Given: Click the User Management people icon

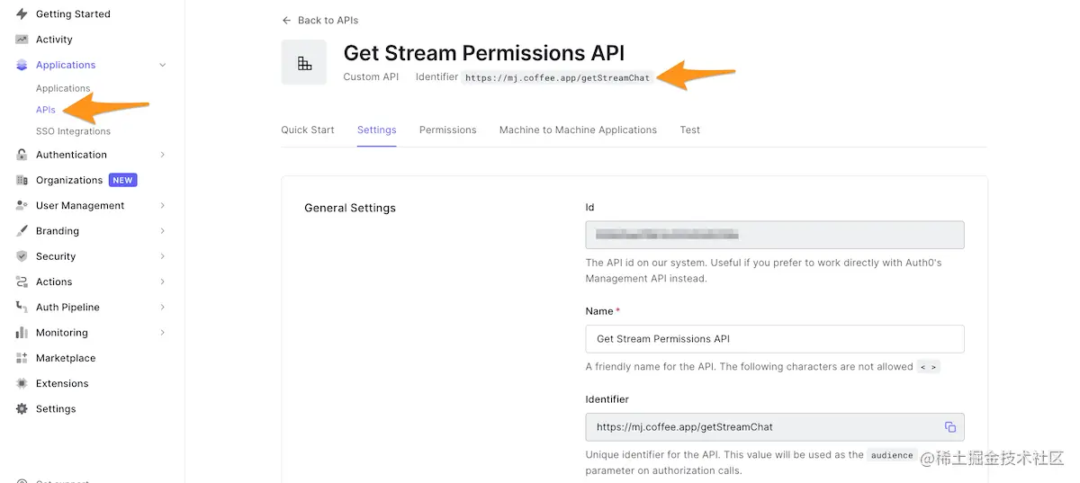Looking at the screenshot, I should tap(22, 206).
